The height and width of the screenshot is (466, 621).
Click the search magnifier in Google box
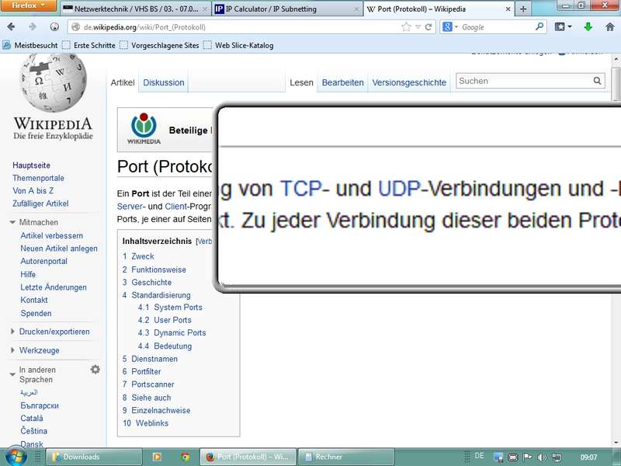[539, 26]
